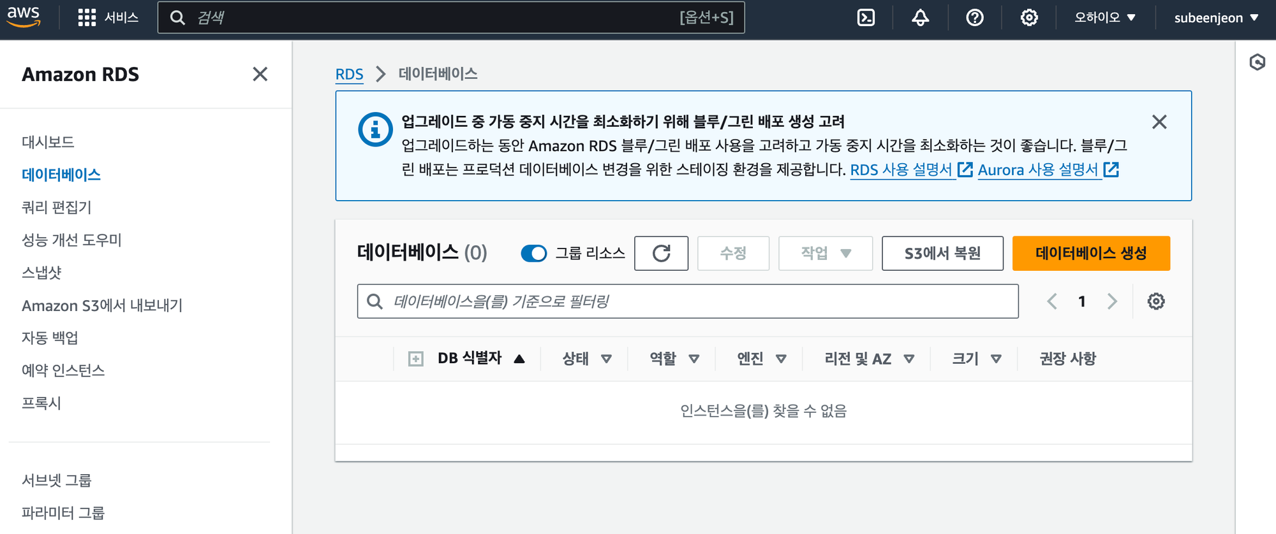Sort by DB 식별자 column
1276x534 pixels.
coord(481,359)
